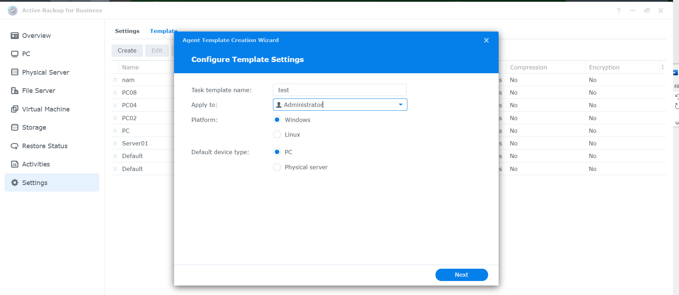Viewport: 679px width, 295px height.
Task: Select Windows platform radio button
Action: point(277,120)
